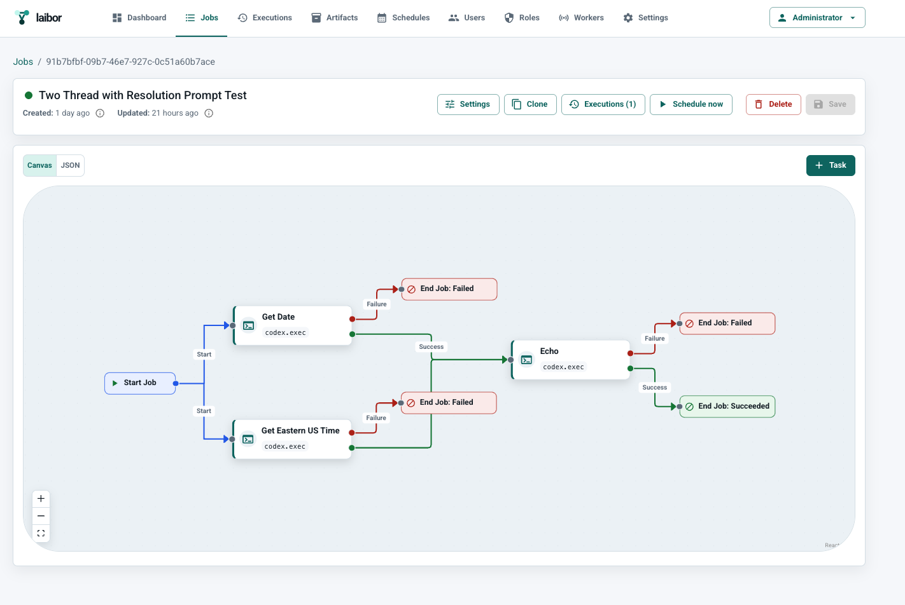Select the End Job: Succeeded node
This screenshot has height=605, width=905.
[x=727, y=407]
